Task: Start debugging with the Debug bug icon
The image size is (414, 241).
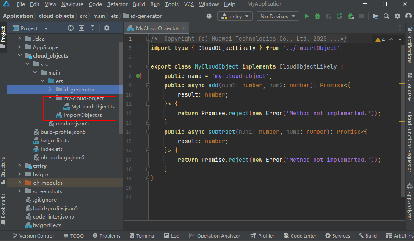Action: pyautogui.click(x=317, y=16)
